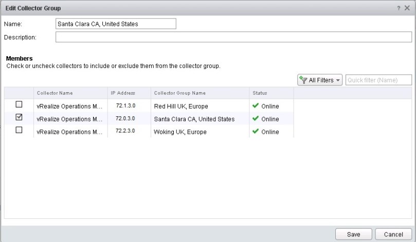Viewport: 416px width, 242px height.
Task: Close the Edit Collector Group dialog
Action: coord(407,8)
